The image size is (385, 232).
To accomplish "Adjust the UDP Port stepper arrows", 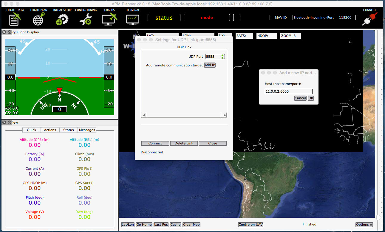I will point(222,57).
